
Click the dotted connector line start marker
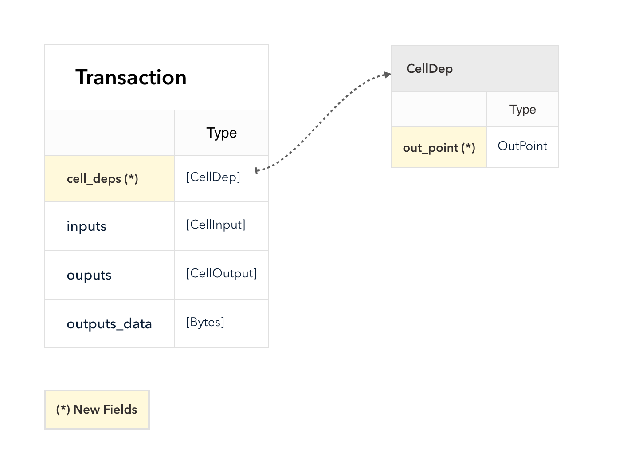click(257, 171)
